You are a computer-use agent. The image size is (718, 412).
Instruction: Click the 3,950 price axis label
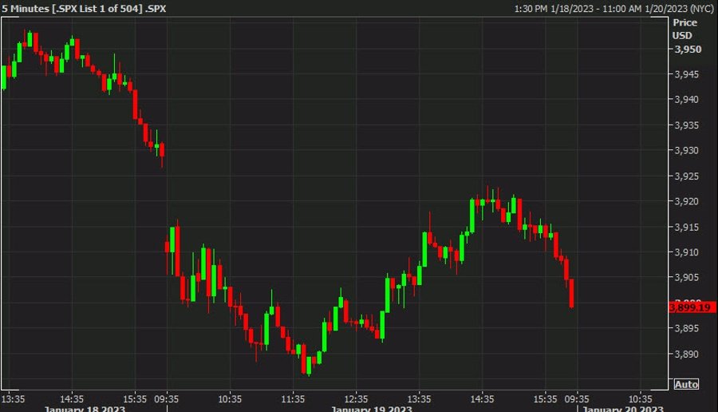point(687,50)
